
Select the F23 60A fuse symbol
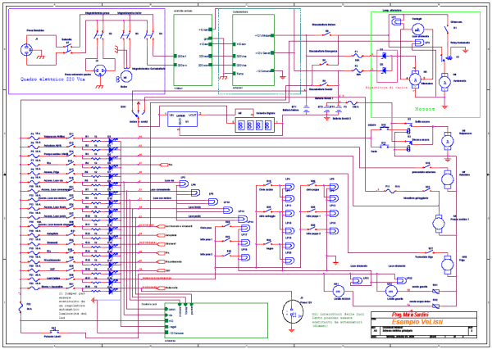20,307
